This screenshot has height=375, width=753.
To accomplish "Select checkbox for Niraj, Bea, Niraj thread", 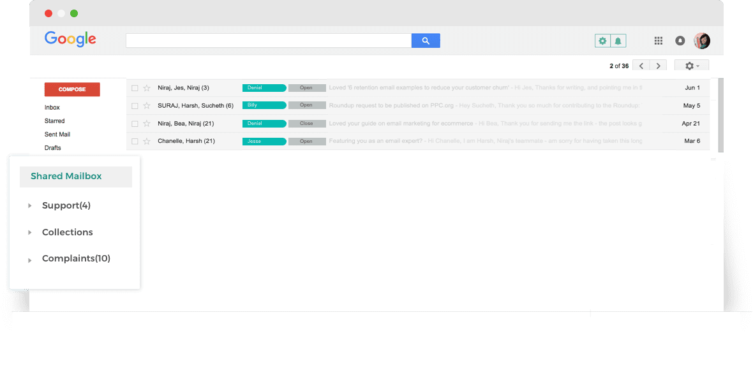I will click(135, 123).
